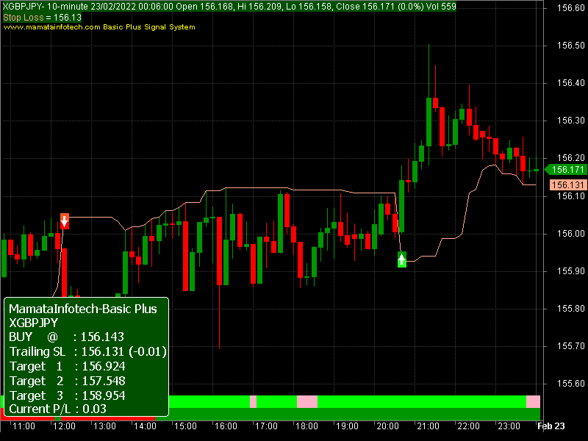Click the XGBPJPY 10-minute chart header line
This screenshot has width=588, height=441.
pos(229,7)
